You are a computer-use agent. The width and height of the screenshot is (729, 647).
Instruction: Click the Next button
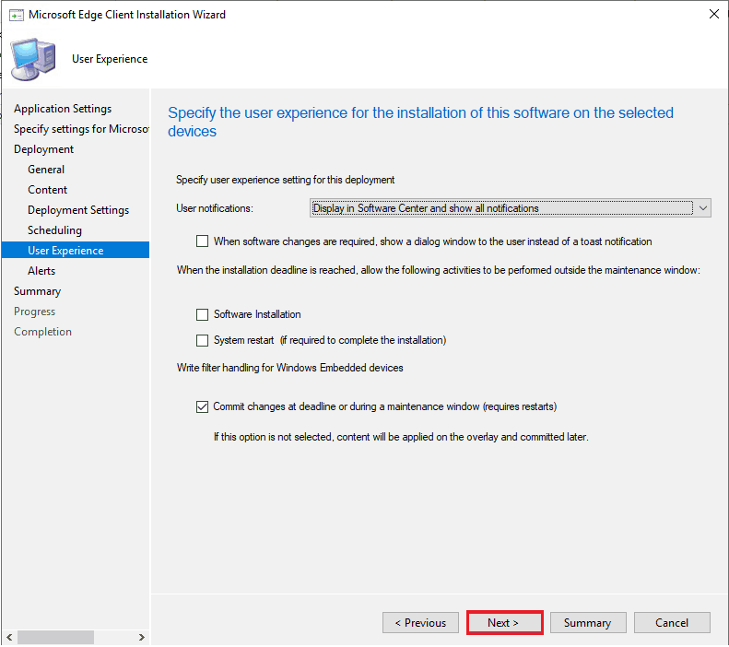(x=504, y=623)
